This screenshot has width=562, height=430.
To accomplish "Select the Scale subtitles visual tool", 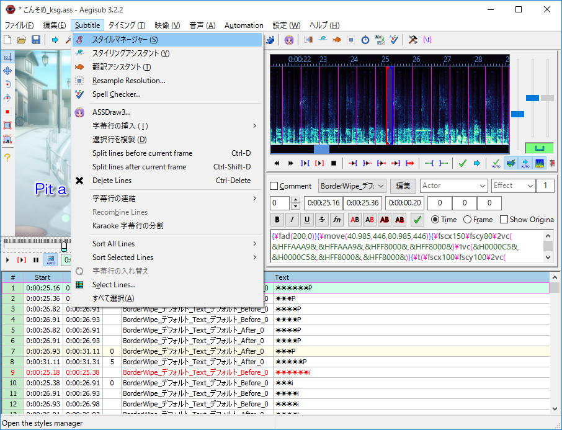I will coord(7,112).
